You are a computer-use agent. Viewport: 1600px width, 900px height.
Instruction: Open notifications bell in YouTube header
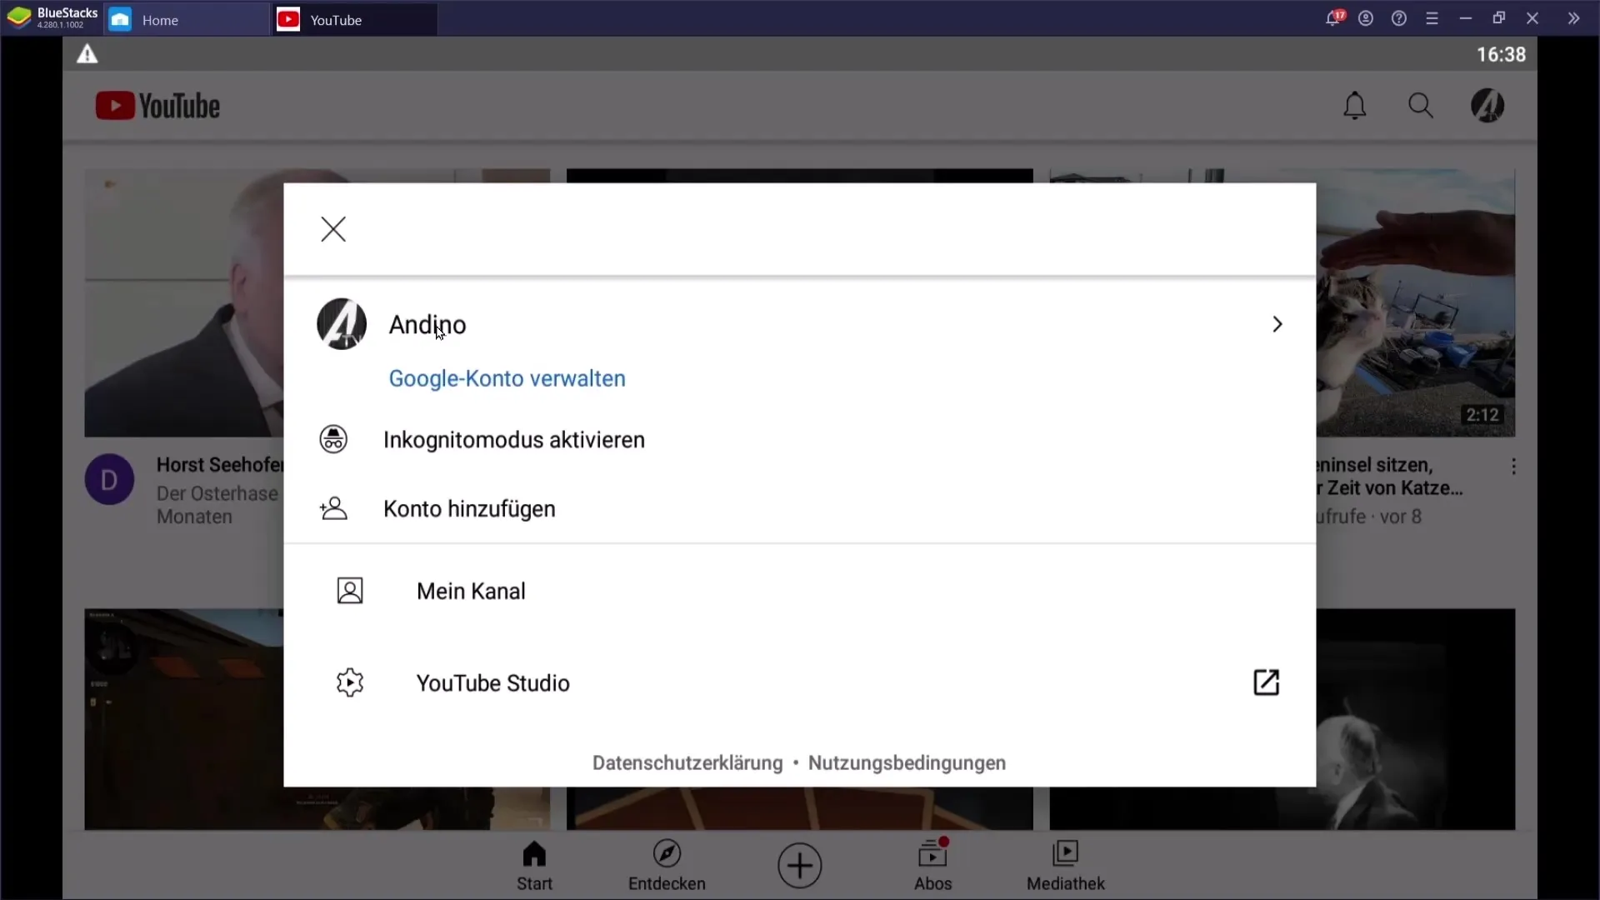click(x=1355, y=106)
